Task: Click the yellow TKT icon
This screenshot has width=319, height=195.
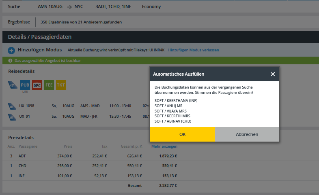Action: [x=60, y=85]
